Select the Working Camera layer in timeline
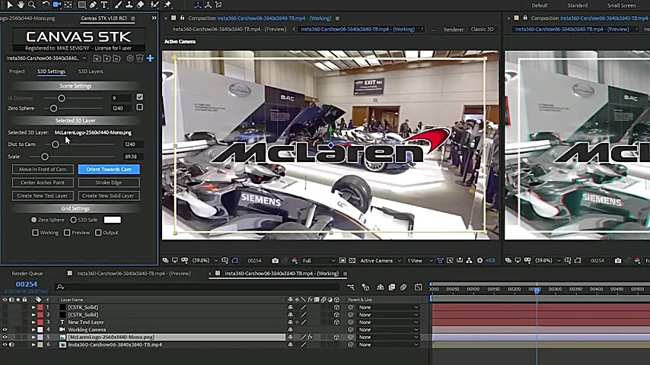 click(87, 329)
